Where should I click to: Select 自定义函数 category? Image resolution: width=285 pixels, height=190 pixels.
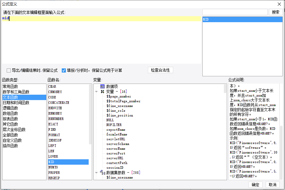[x=24, y=140]
